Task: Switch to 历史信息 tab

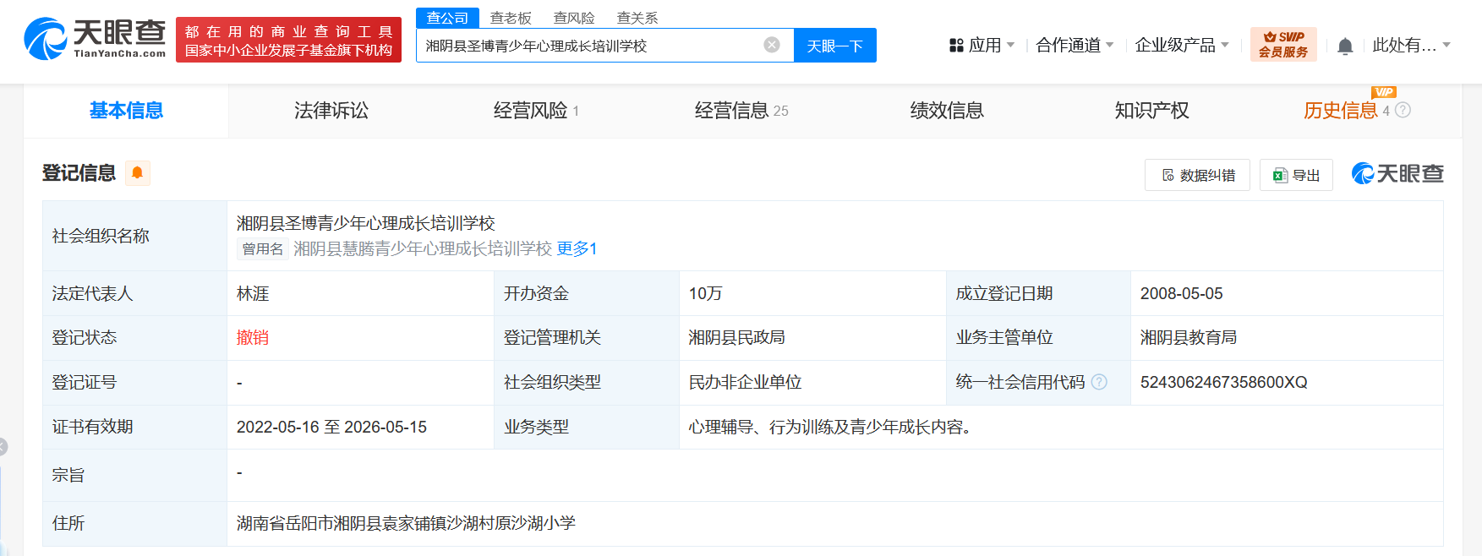Action: 1341,111
